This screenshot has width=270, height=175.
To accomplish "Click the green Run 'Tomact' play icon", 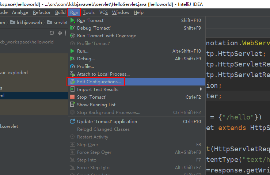I will point(72,20).
